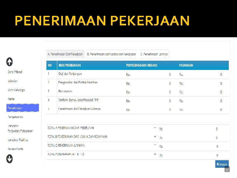This screenshot has width=237, height=178.
Task: Click TOTAL C PENERIMAAN LAINNYA label
Action: point(66,145)
